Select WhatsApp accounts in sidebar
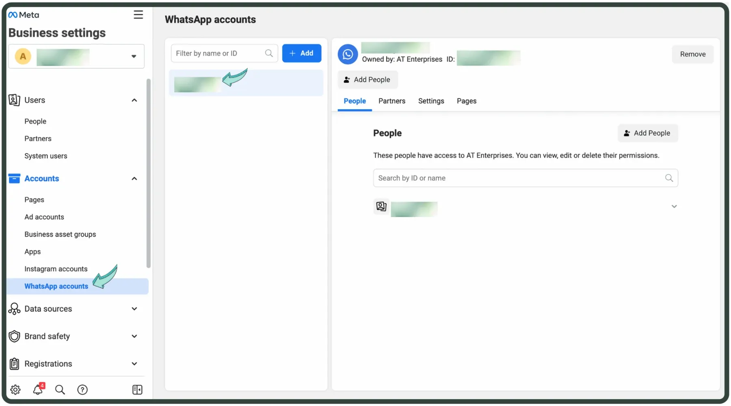This screenshot has height=406, width=731. 78,286
